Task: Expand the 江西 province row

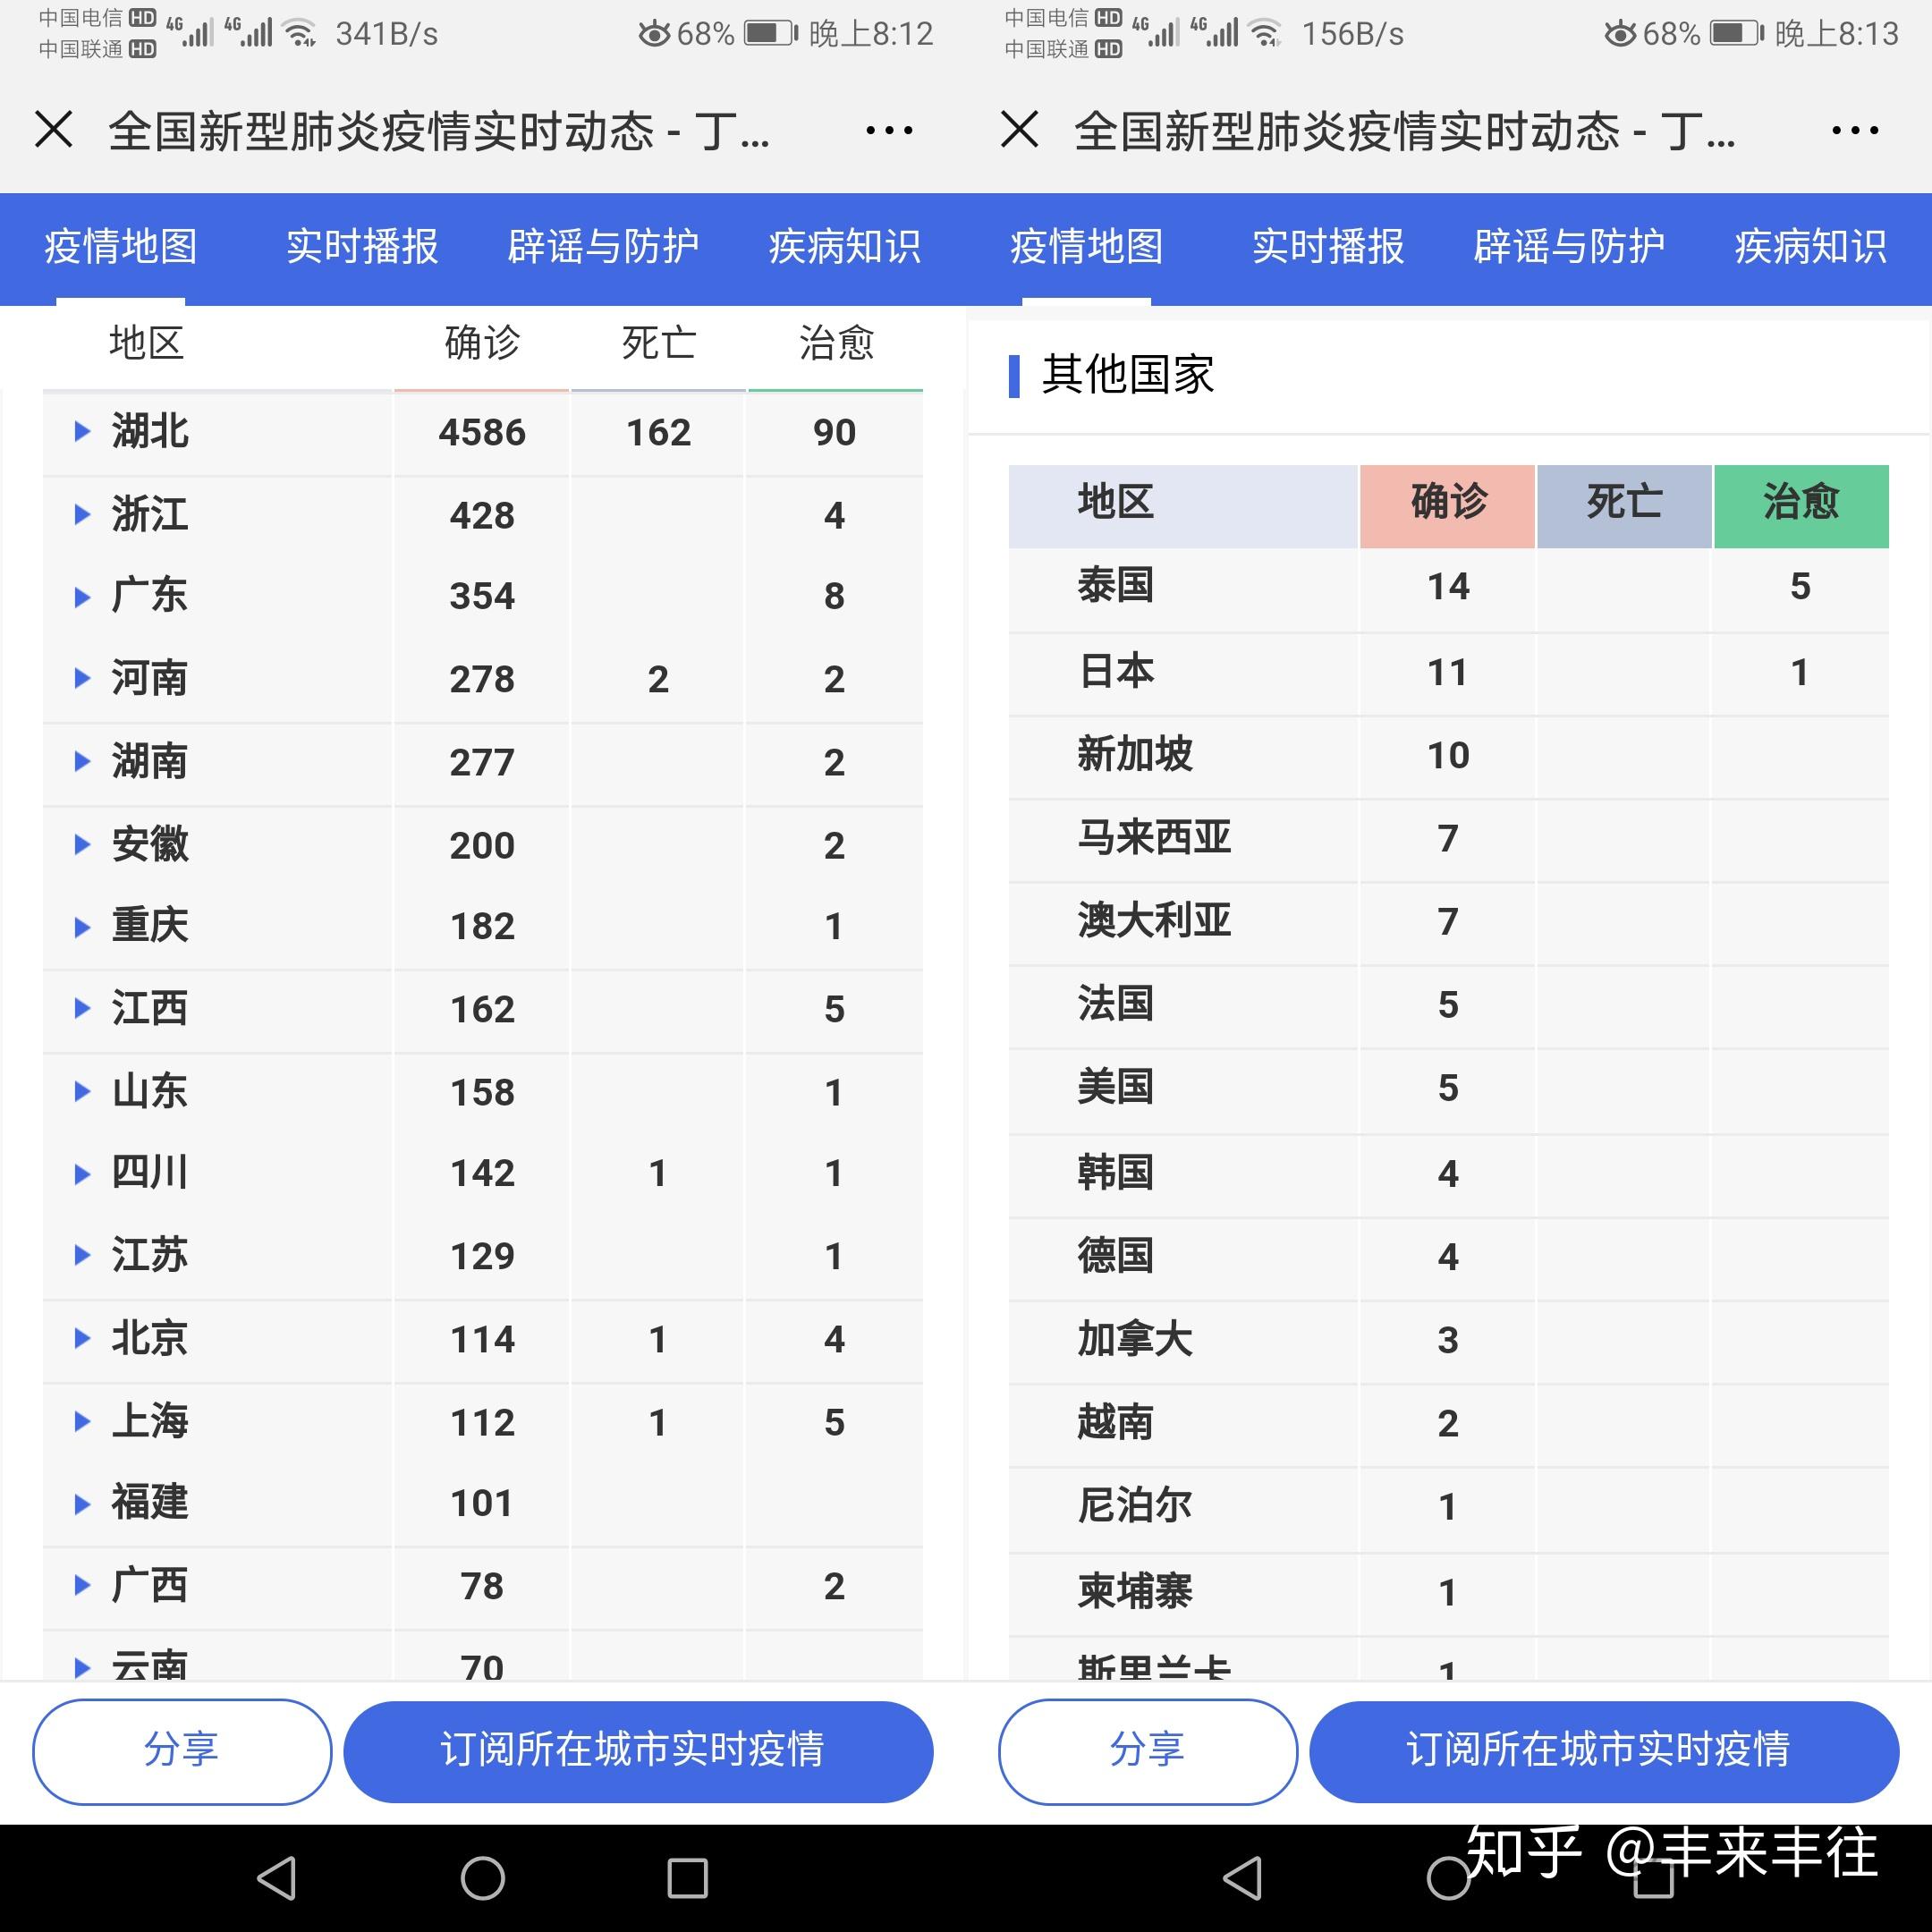Action: click(82, 1009)
